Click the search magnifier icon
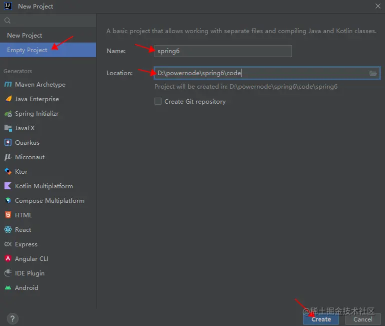Image resolution: width=385 pixels, height=326 pixels. tap(7, 21)
